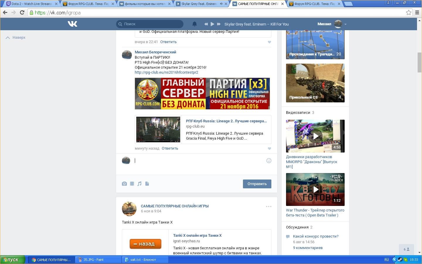Open the rpg-club.eu link in the comment
The image size is (422, 264).
pos(166,72)
